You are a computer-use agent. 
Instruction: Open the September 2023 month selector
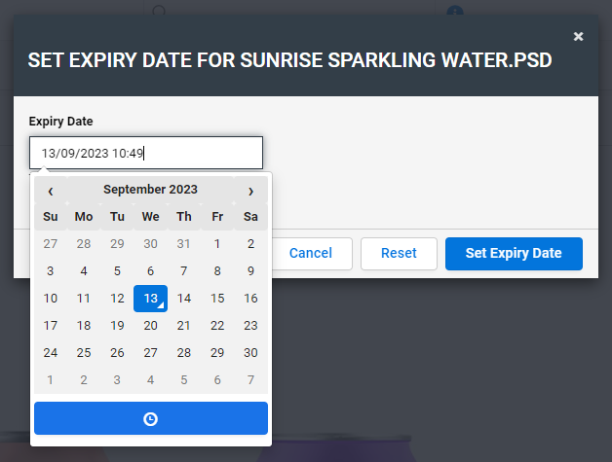pos(150,190)
